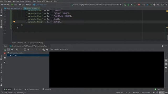Rerun tests in the Run panel
168x94 pixels.
click(x=5, y=50)
